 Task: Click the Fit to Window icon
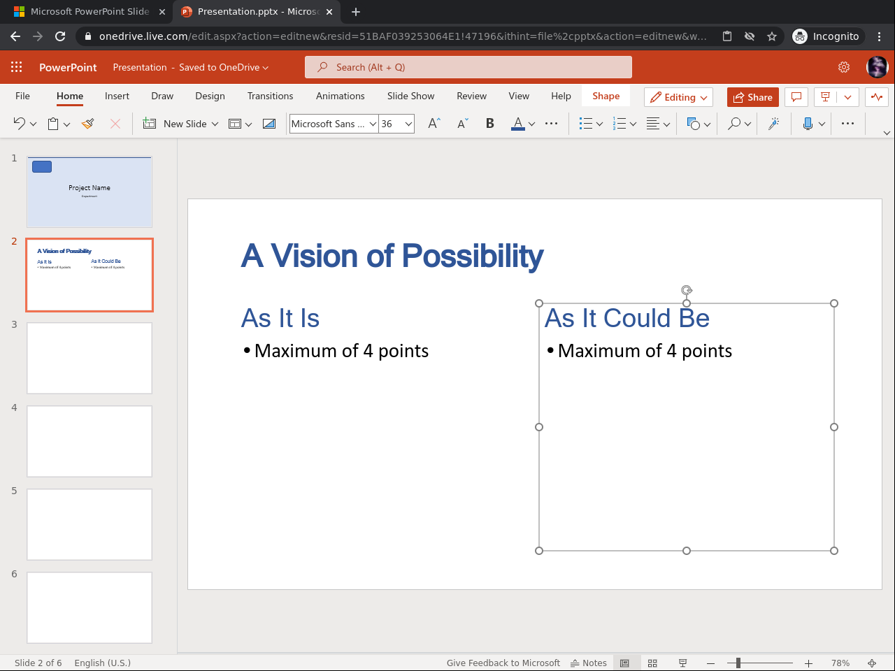point(872,663)
